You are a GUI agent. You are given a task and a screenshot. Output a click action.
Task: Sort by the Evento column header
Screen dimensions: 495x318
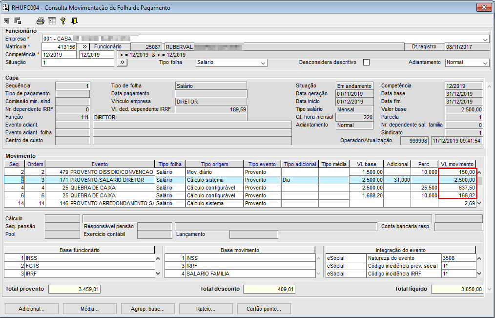[x=100, y=164]
